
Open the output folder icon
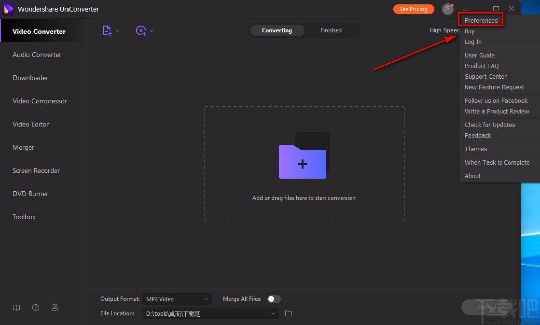[289, 313]
